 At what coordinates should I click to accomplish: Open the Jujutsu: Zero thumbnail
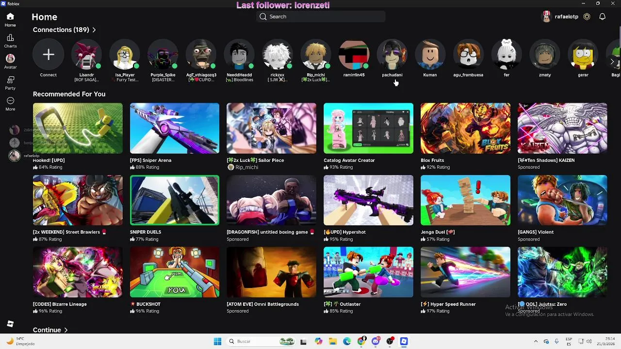tap(562, 272)
